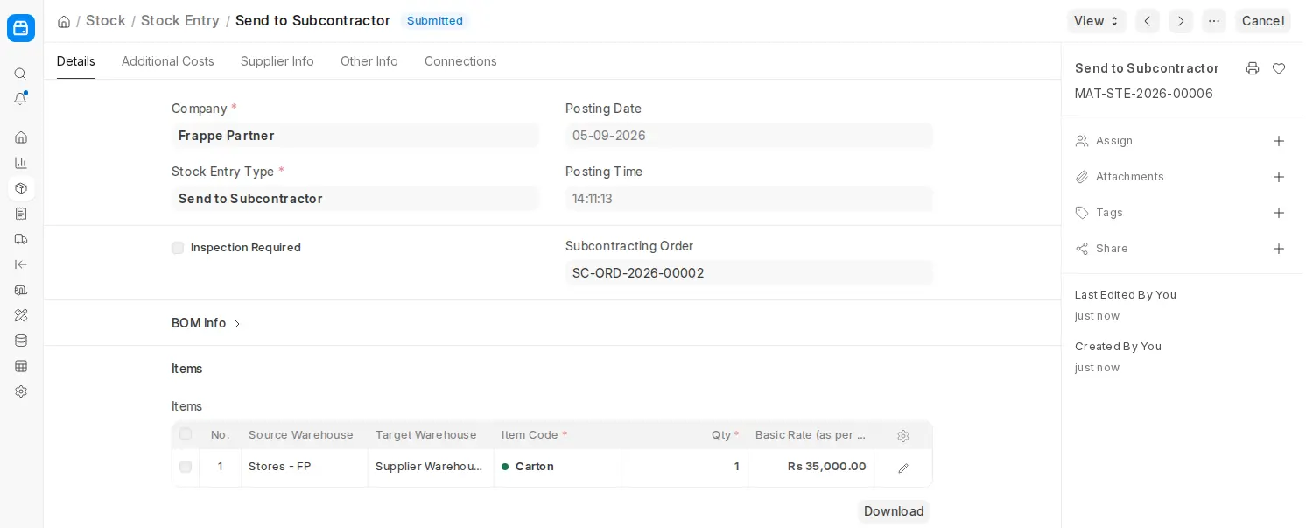Download the Items table
The height and width of the screenshot is (528, 1313).
[x=894, y=511]
